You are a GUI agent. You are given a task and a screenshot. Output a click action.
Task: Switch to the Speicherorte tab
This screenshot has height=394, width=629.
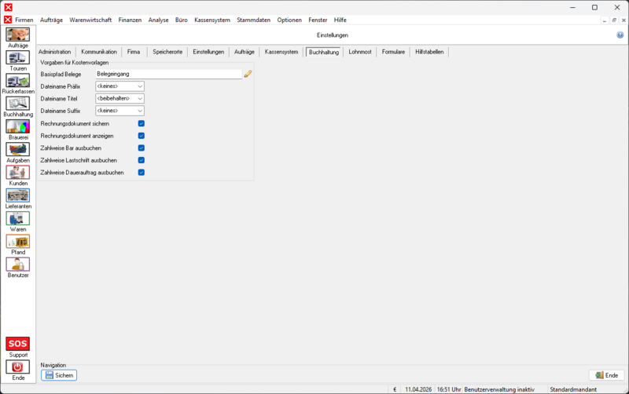point(167,52)
